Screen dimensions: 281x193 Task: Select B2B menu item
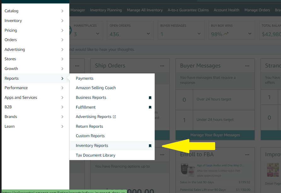(36, 107)
